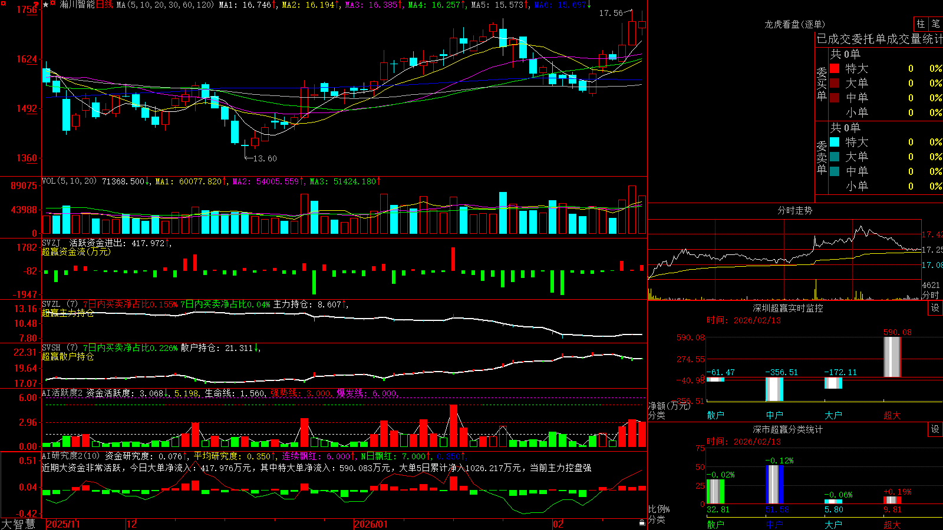Click the 中户 -356.51 bar in realtime monitor
The width and height of the screenshot is (943, 530).
774,389
